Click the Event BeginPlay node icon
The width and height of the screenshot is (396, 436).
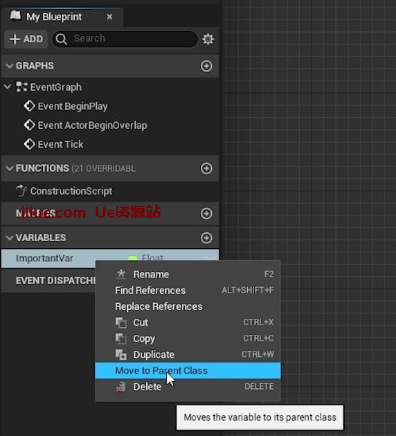pyautogui.click(x=30, y=106)
